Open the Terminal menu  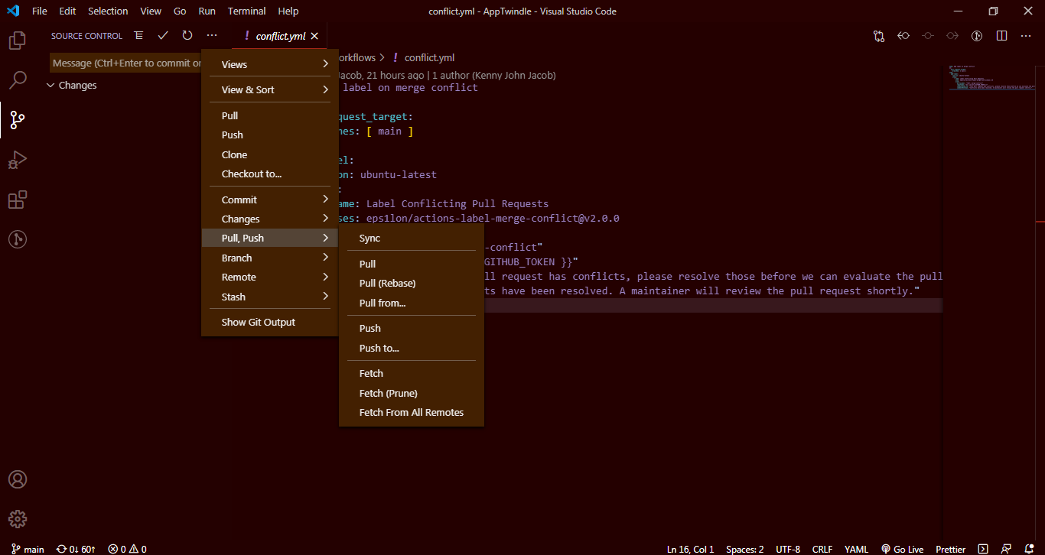coord(246,11)
